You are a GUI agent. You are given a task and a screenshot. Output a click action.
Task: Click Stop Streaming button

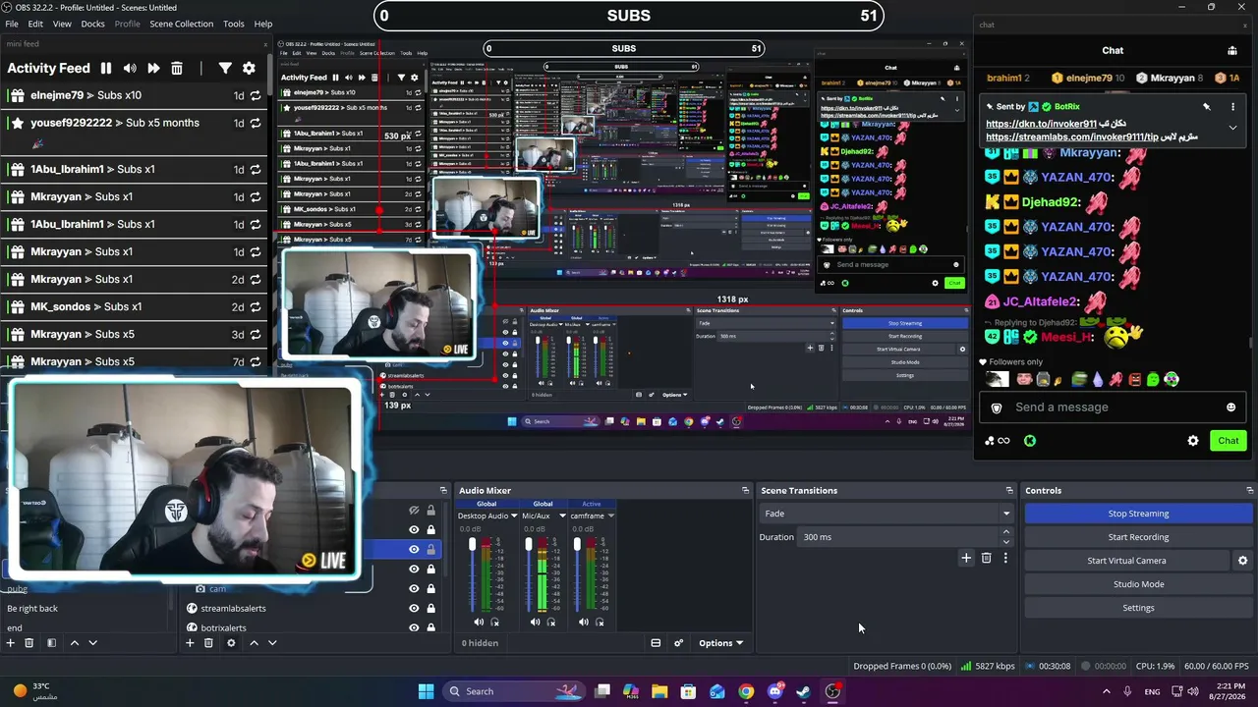[1138, 514]
